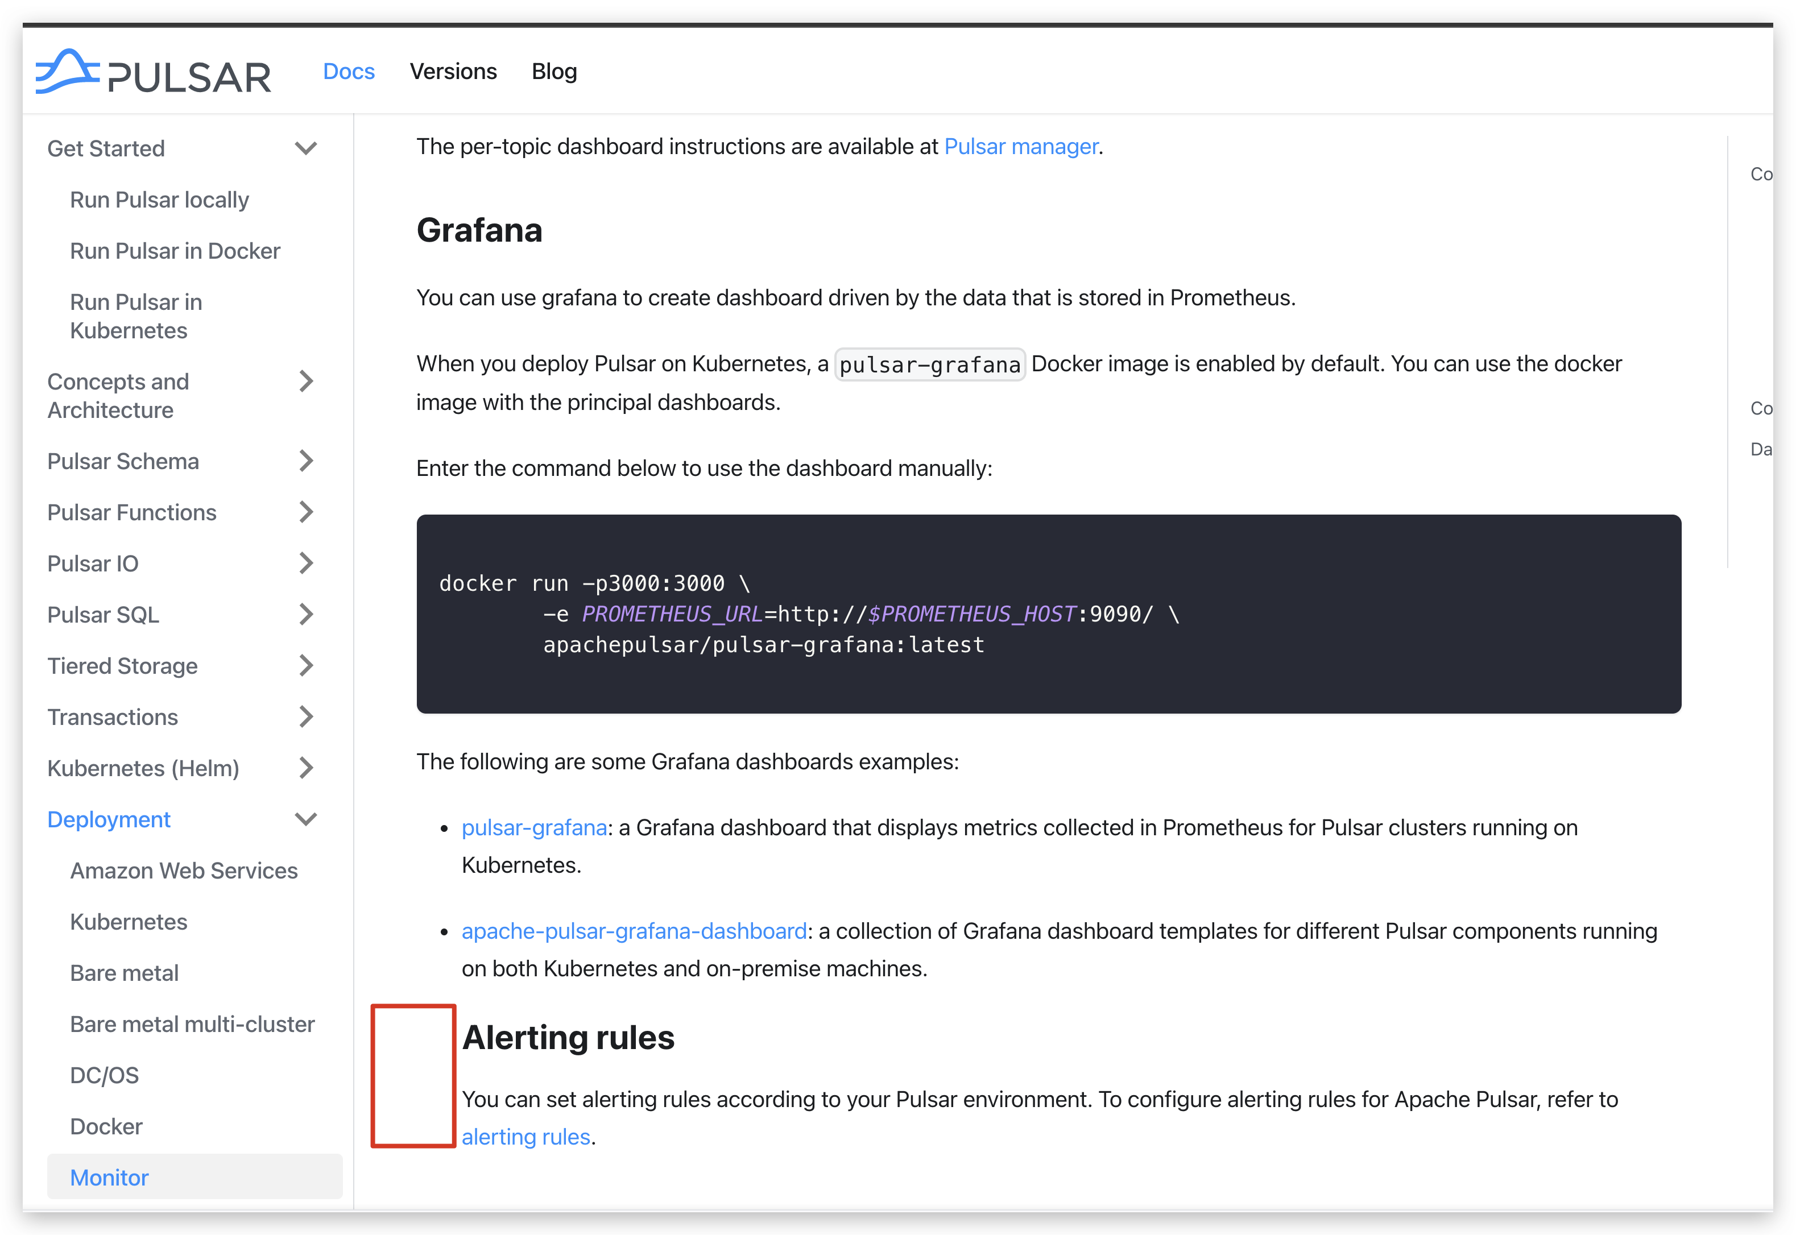Expand the Pulsar Schema chevron arrow
1796x1235 pixels.
[307, 461]
